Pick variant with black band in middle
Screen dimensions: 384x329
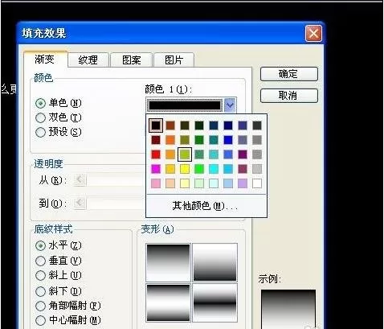pyautogui.click(x=214, y=302)
